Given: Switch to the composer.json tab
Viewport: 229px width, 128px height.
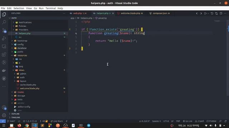Looking at the screenshot, I should [x=160, y=14].
